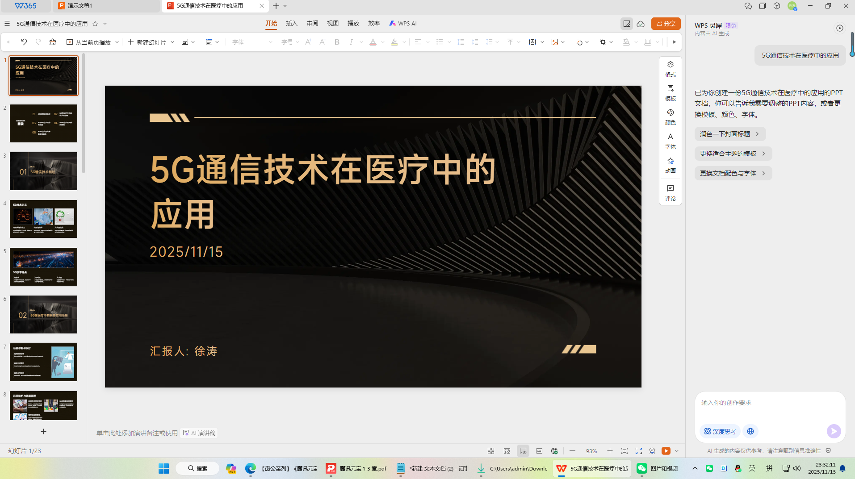Screen dimensions: 855x479
Task: Open the 评论 panel in right sidebar
Action: [x=670, y=193]
